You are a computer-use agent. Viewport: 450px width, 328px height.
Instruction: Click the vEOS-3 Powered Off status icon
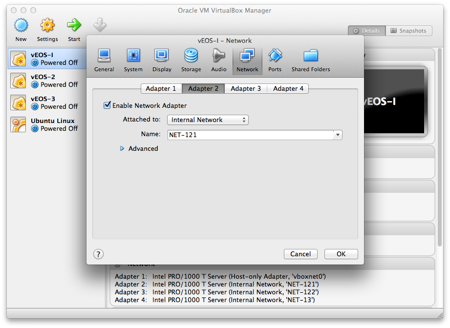click(35, 107)
